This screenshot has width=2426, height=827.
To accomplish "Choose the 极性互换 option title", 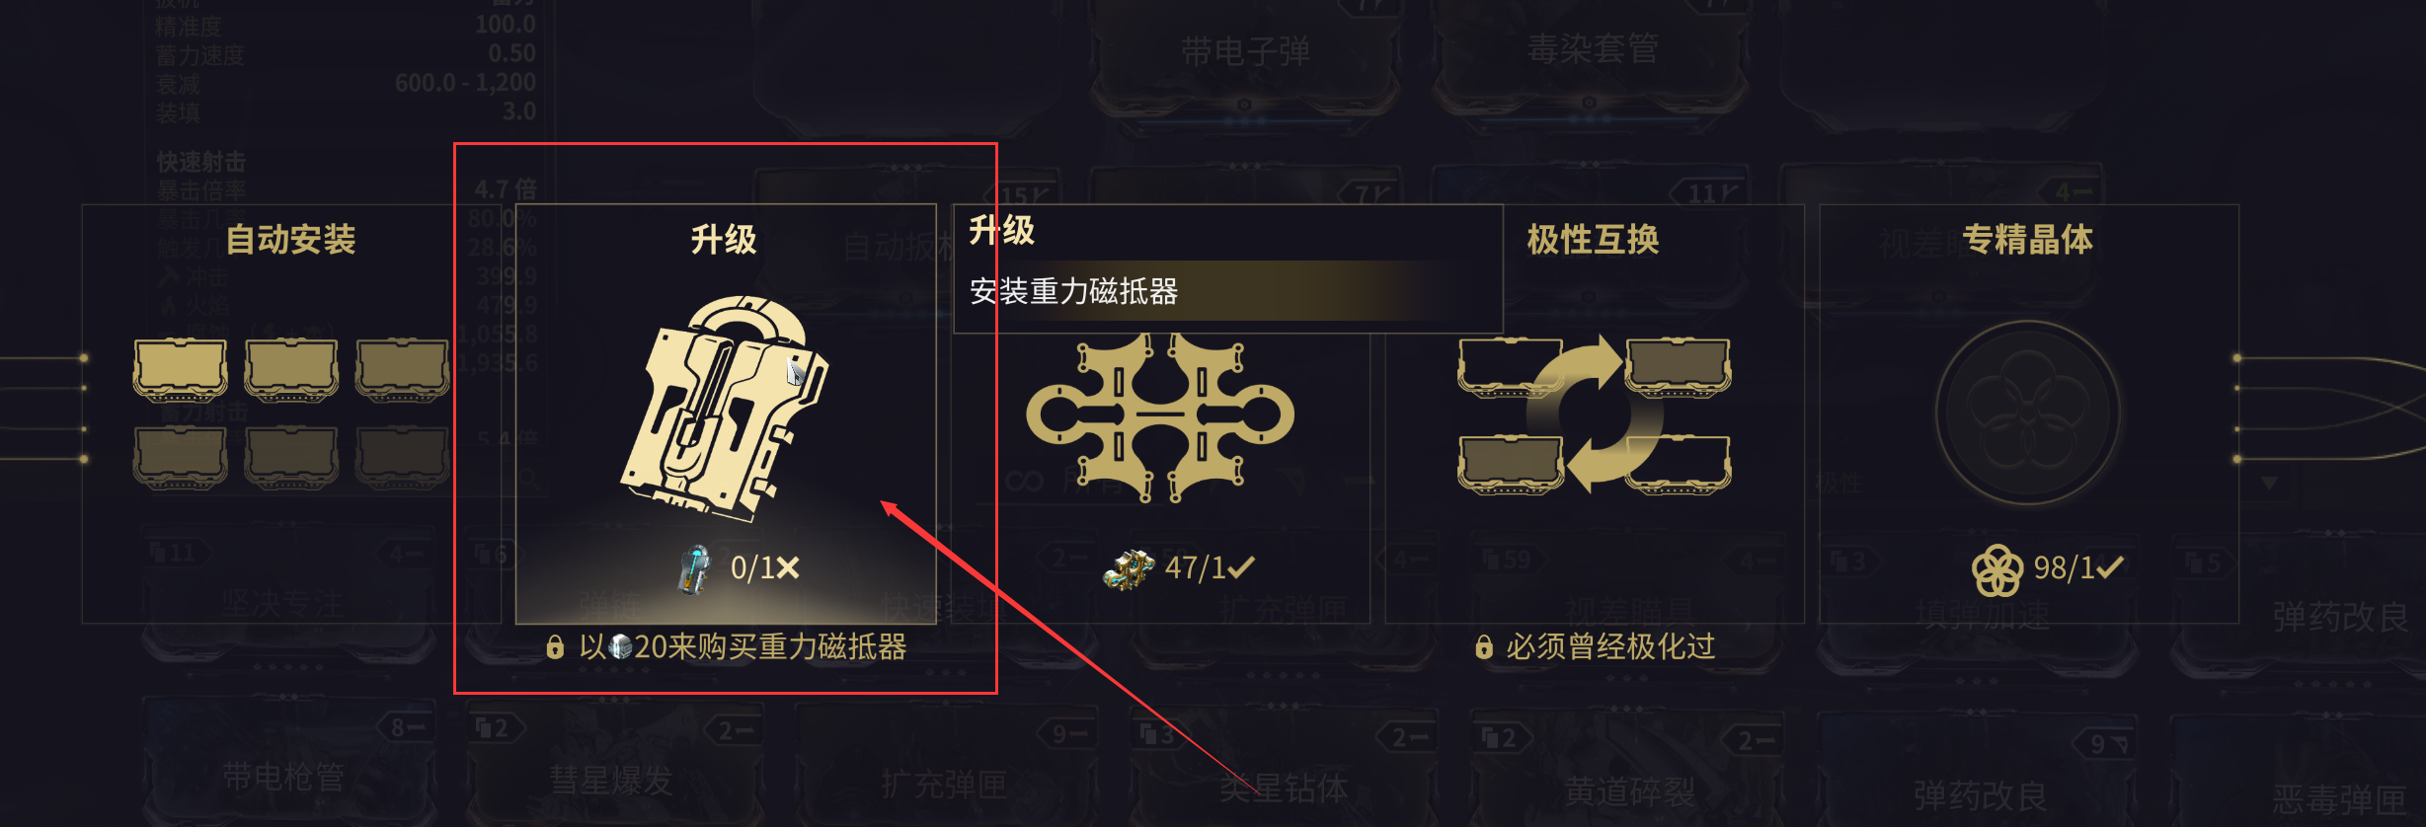I will point(1593,239).
